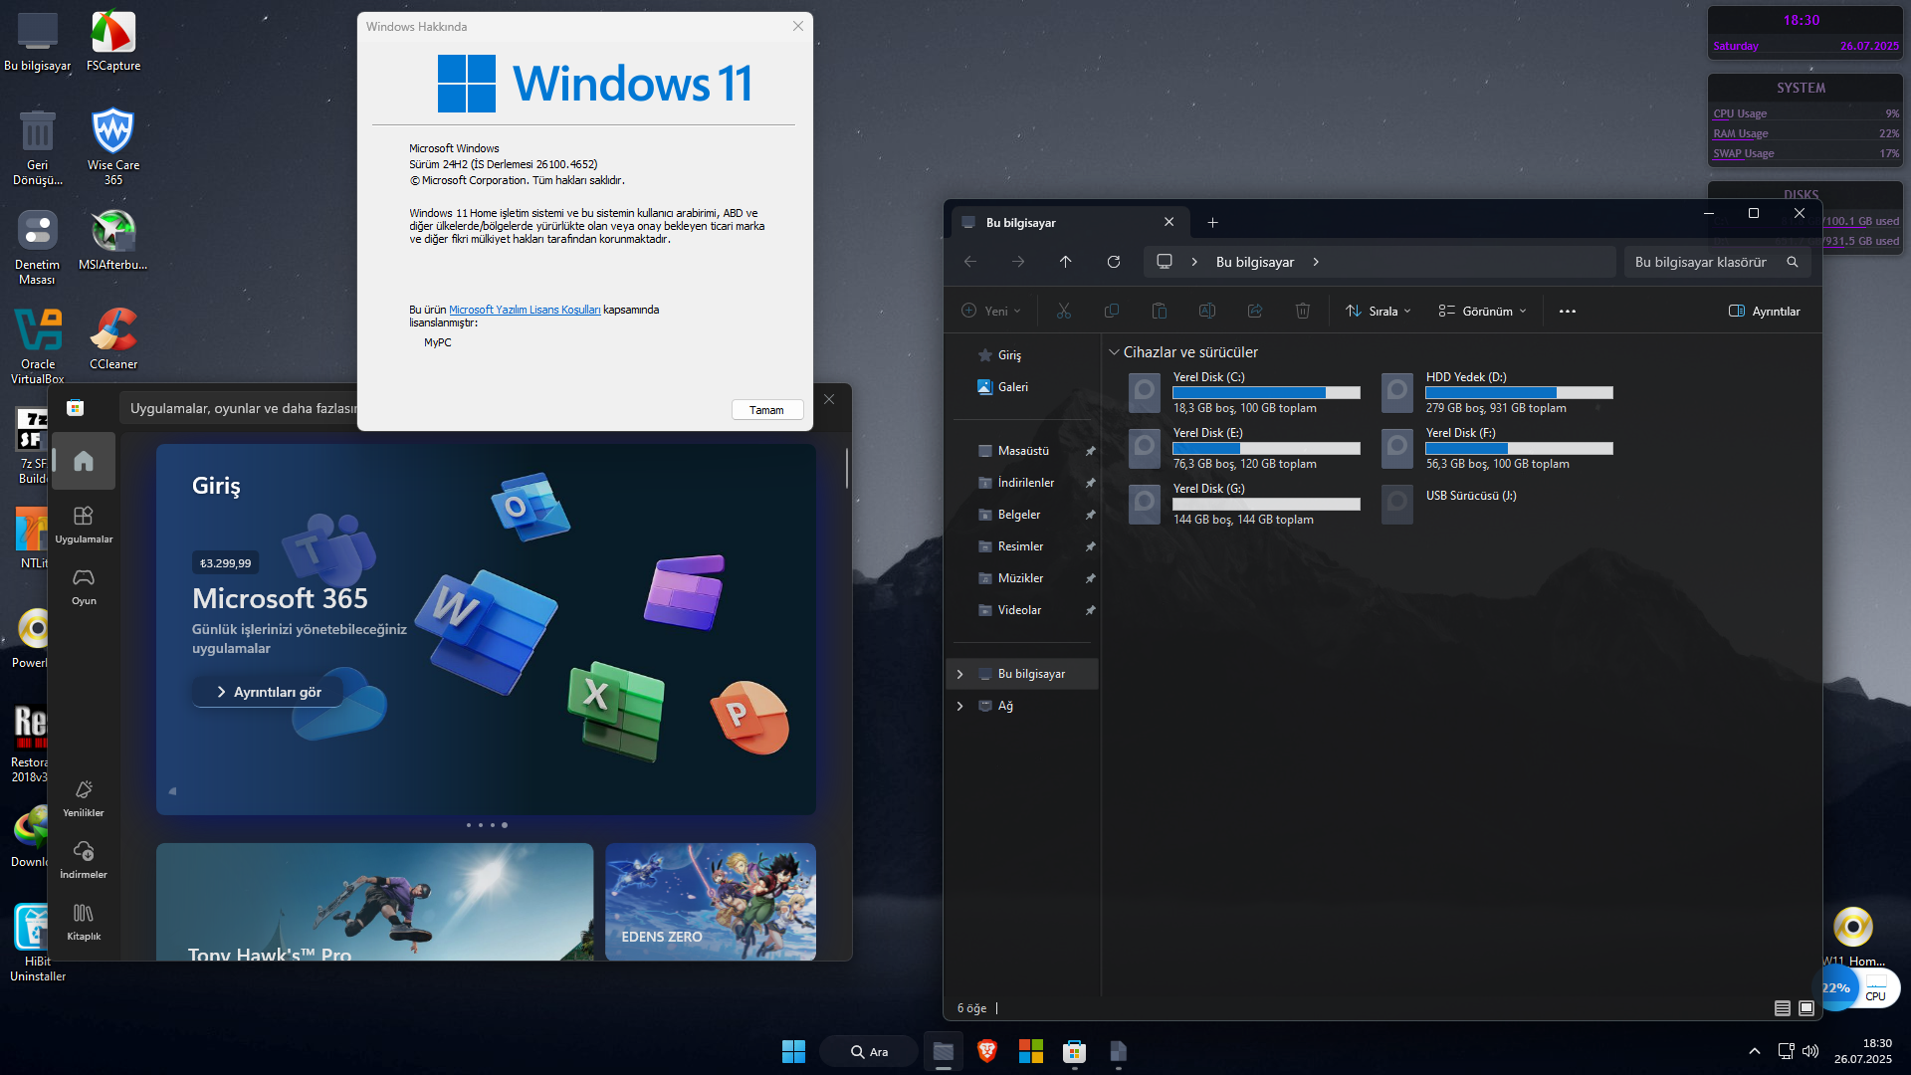
Task: Click the Up directory arrow in Explorer
Action: point(1065,262)
